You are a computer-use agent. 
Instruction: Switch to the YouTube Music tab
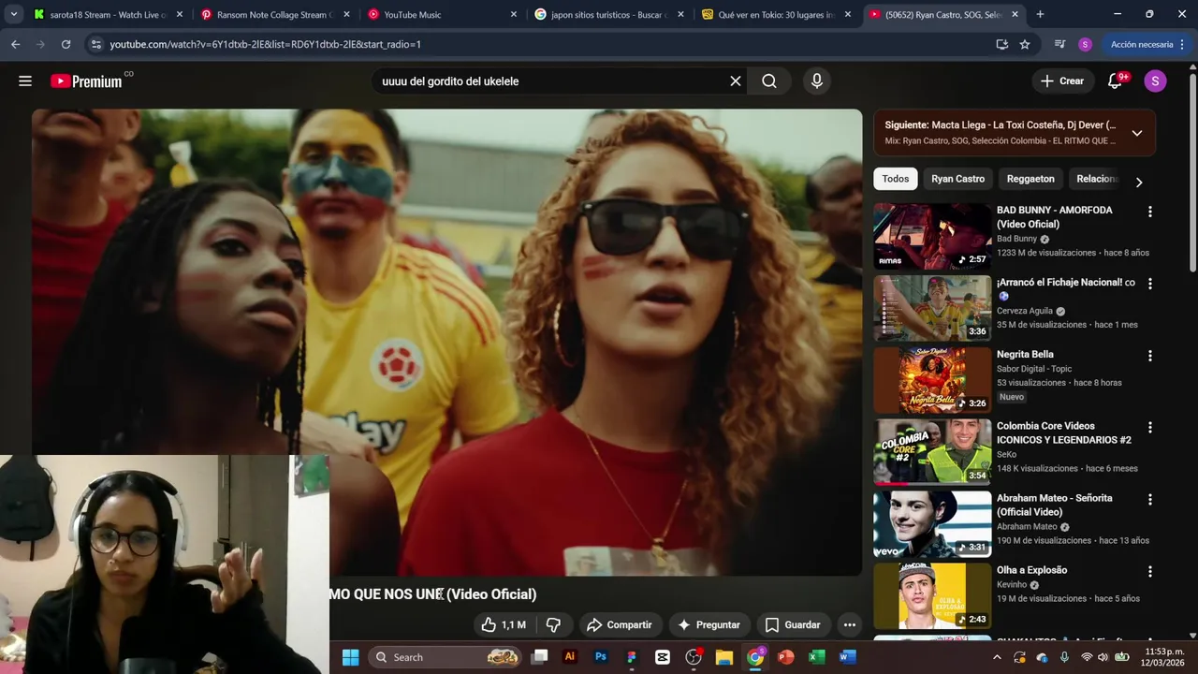point(442,15)
